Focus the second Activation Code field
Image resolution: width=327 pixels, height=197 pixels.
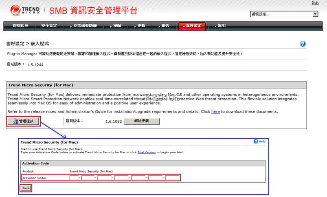tap(88, 178)
